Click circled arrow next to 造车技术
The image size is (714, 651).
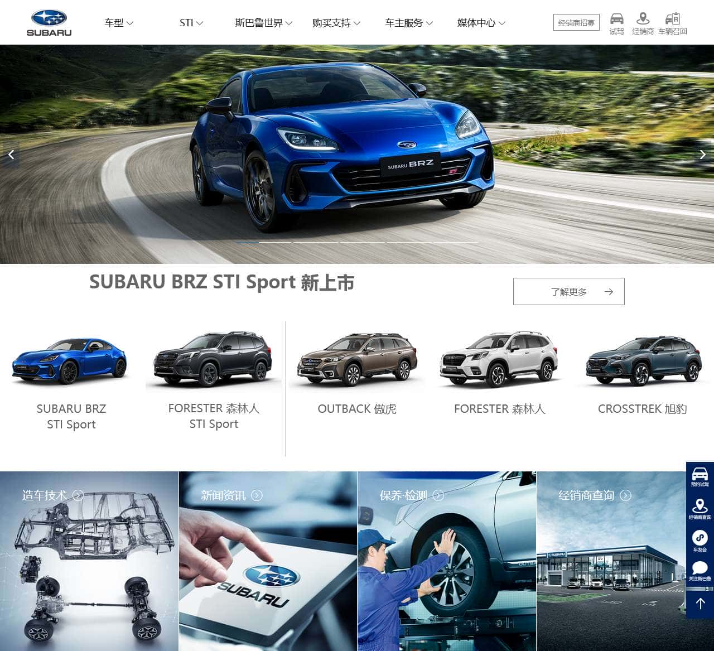pyautogui.click(x=78, y=495)
